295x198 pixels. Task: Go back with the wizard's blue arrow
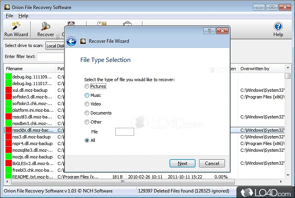pyautogui.click(x=71, y=42)
